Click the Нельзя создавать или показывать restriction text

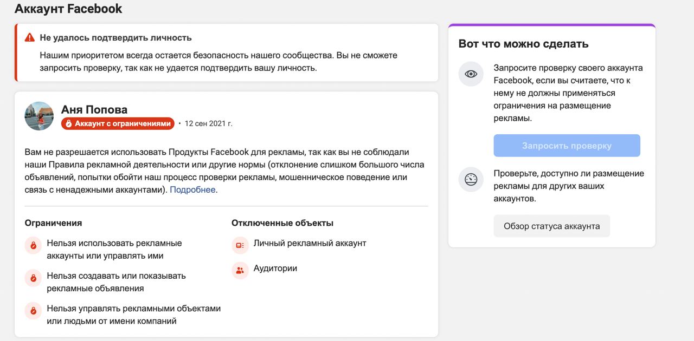(117, 282)
